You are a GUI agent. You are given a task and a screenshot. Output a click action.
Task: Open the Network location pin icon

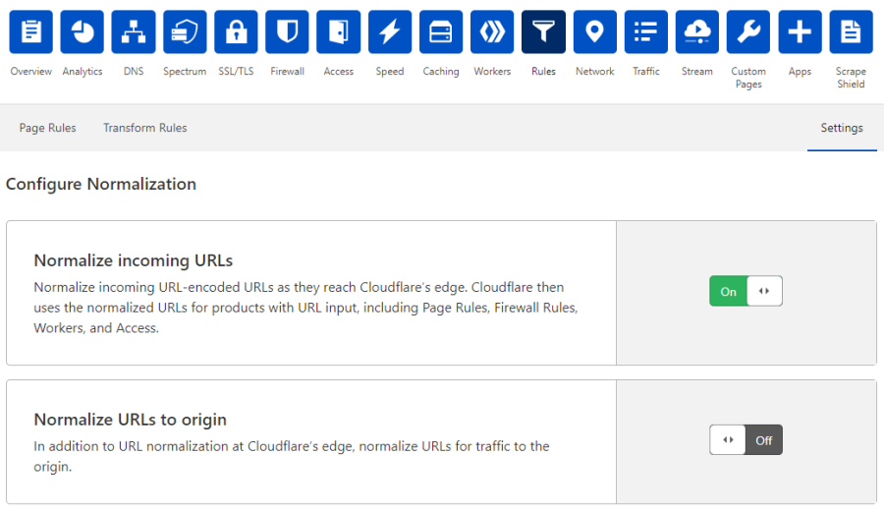click(x=595, y=31)
